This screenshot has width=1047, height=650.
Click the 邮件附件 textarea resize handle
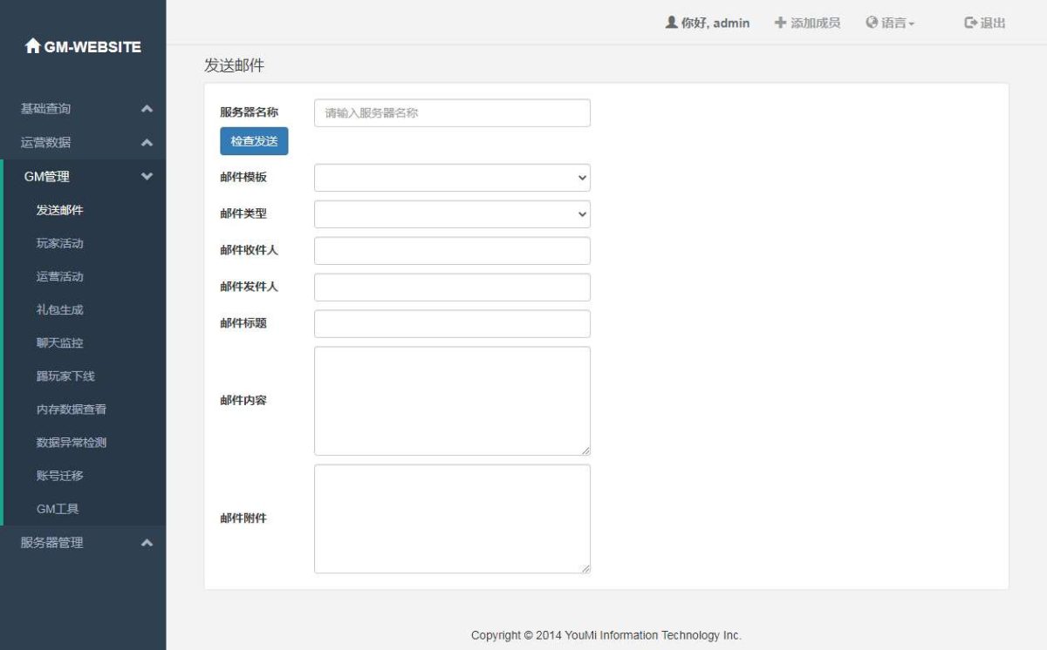585,568
